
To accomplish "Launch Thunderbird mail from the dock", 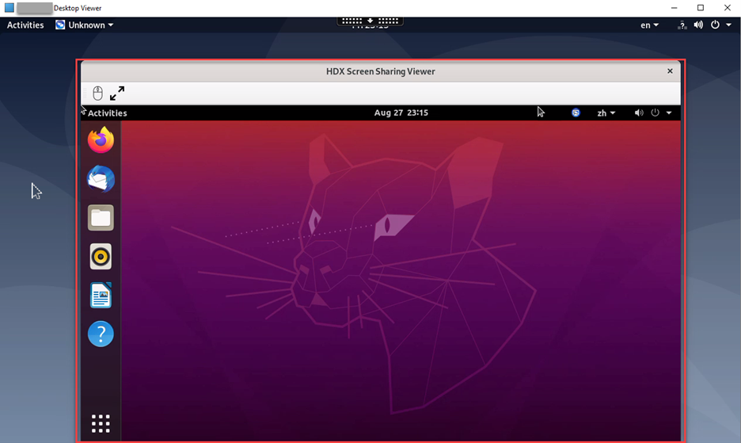I will click(x=101, y=179).
